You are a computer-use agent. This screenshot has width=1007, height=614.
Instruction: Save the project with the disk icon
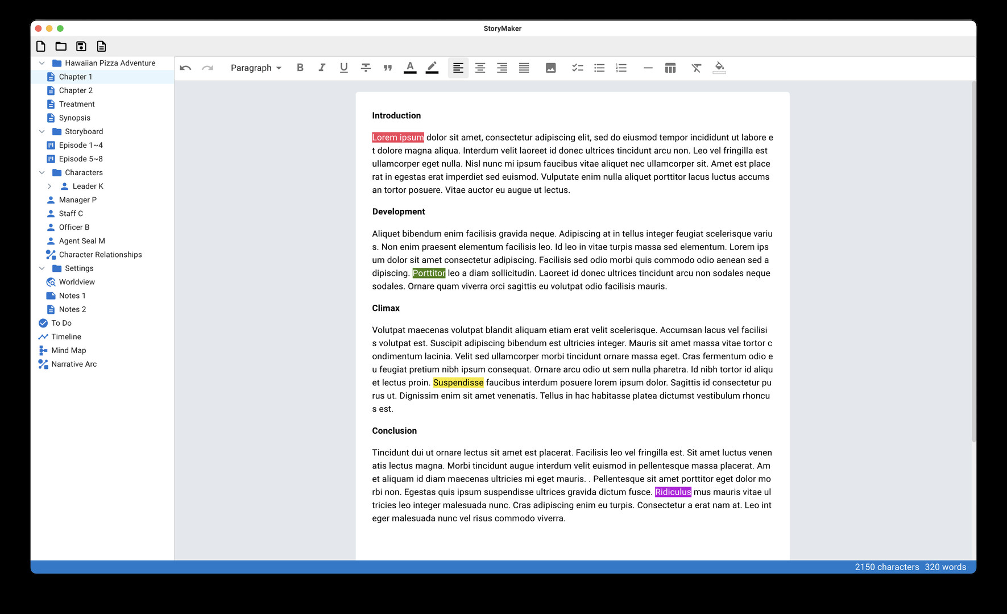click(x=81, y=46)
